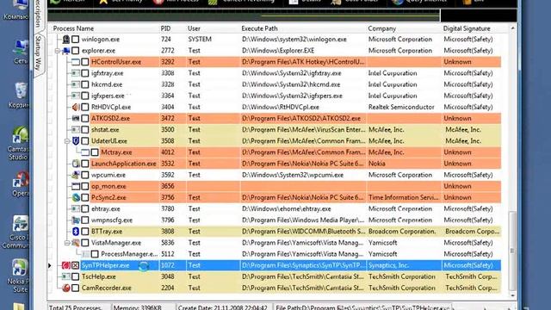
Task: Click the red SynTPHelper.exe icon
Action: (66, 265)
